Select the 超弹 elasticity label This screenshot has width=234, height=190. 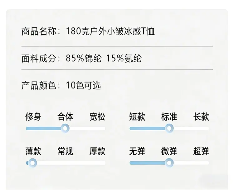point(201,151)
